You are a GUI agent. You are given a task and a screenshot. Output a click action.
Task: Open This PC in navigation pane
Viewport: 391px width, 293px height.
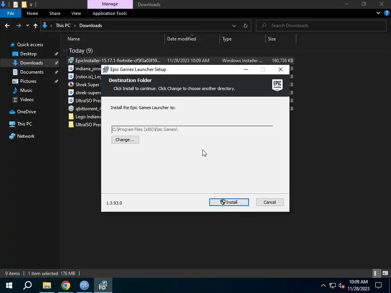(x=24, y=124)
